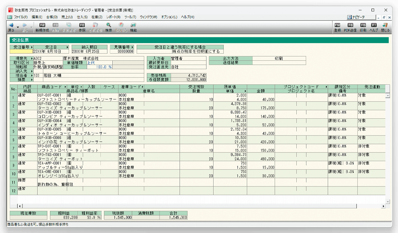Click the table scrollbar down arrow
This screenshot has width=398, height=233.
coord(387,202)
